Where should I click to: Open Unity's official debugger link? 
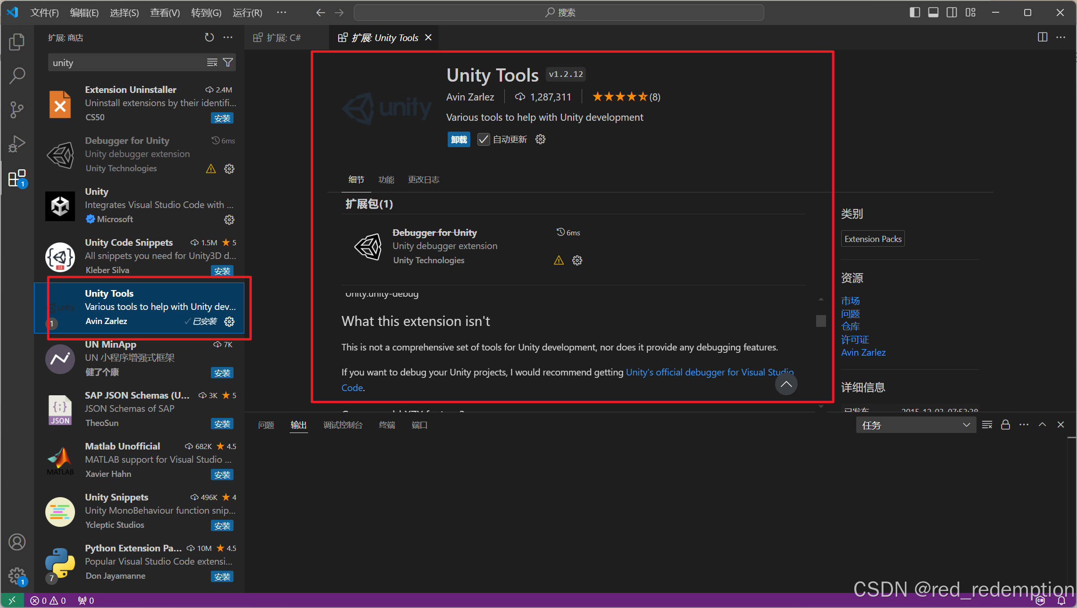(x=710, y=372)
